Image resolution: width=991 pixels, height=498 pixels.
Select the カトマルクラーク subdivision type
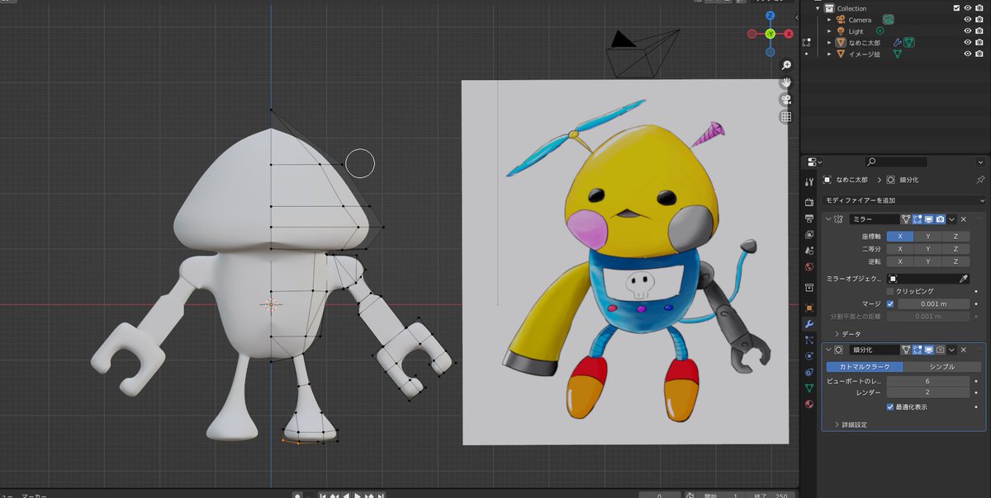coord(865,366)
